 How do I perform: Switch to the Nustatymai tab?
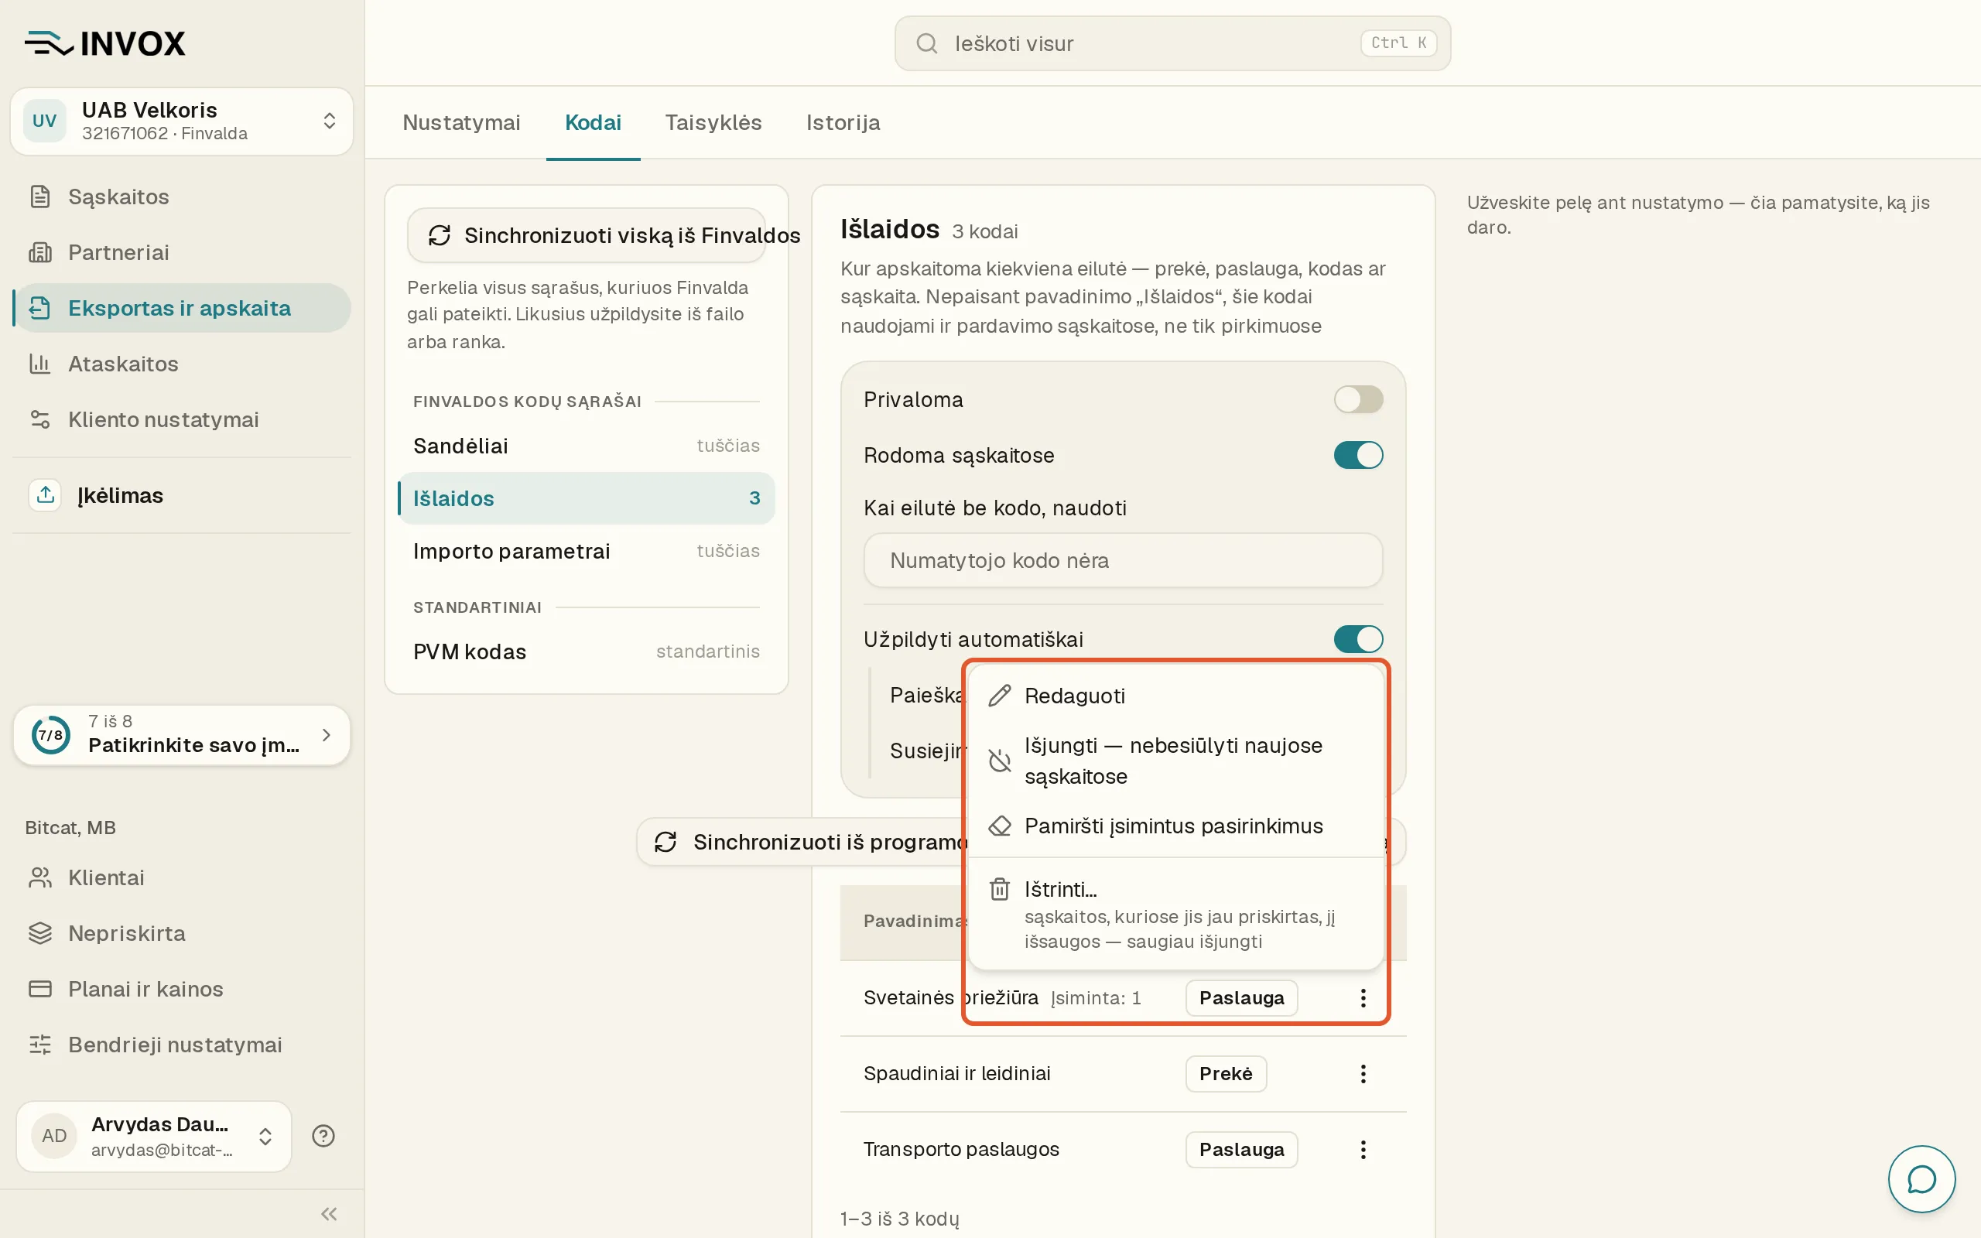point(461,123)
